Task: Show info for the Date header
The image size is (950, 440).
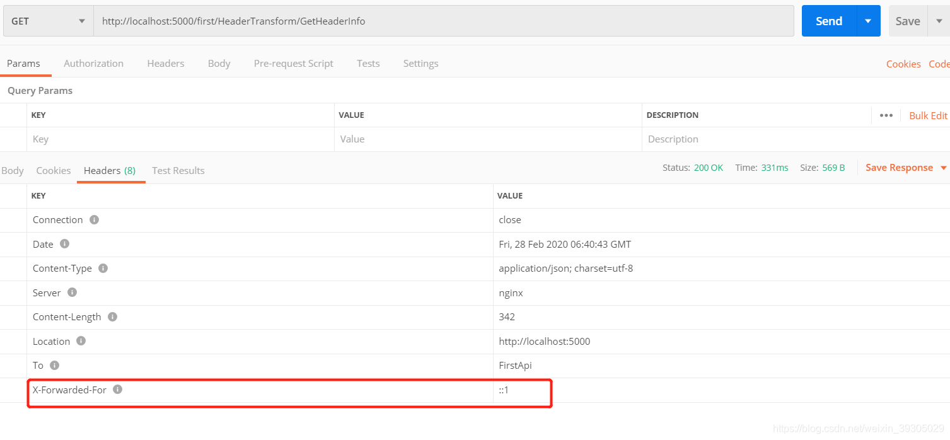Action: pyautogui.click(x=64, y=243)
